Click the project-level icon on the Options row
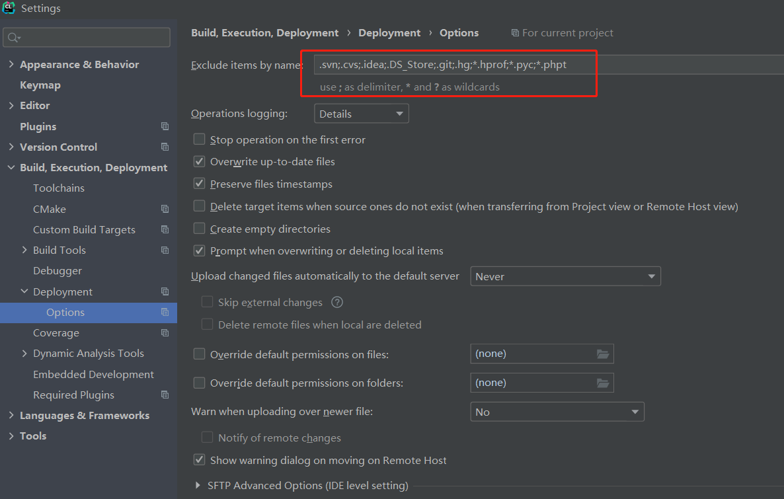Image resolution: width=784 pixels, height=499 pixels. tap(165, 313)
